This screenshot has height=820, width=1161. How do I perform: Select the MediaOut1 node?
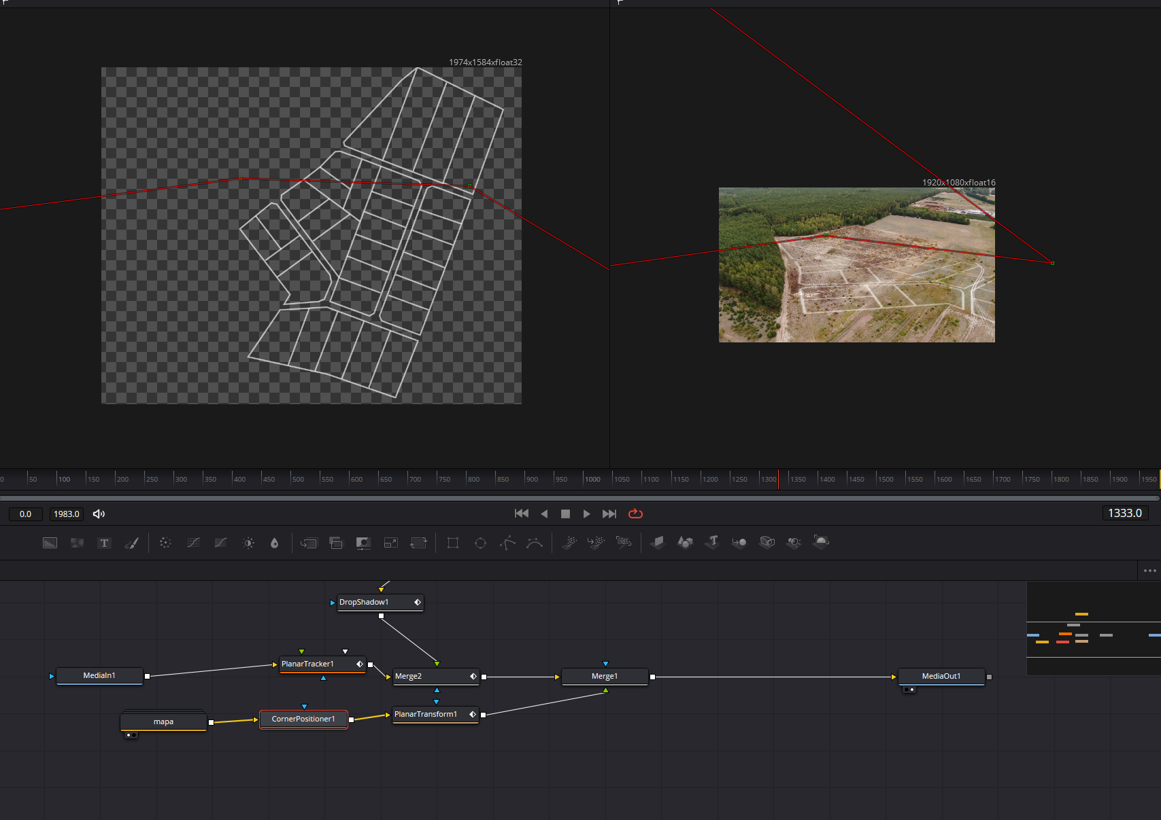[x=941, y=677]
